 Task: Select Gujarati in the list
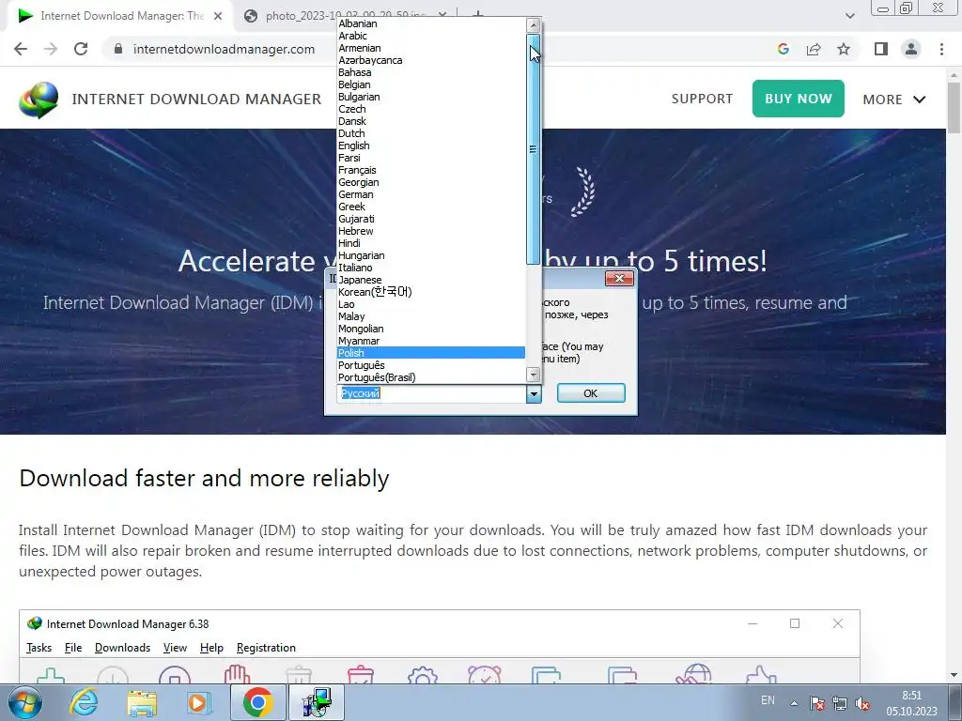(x=430, y=219)
